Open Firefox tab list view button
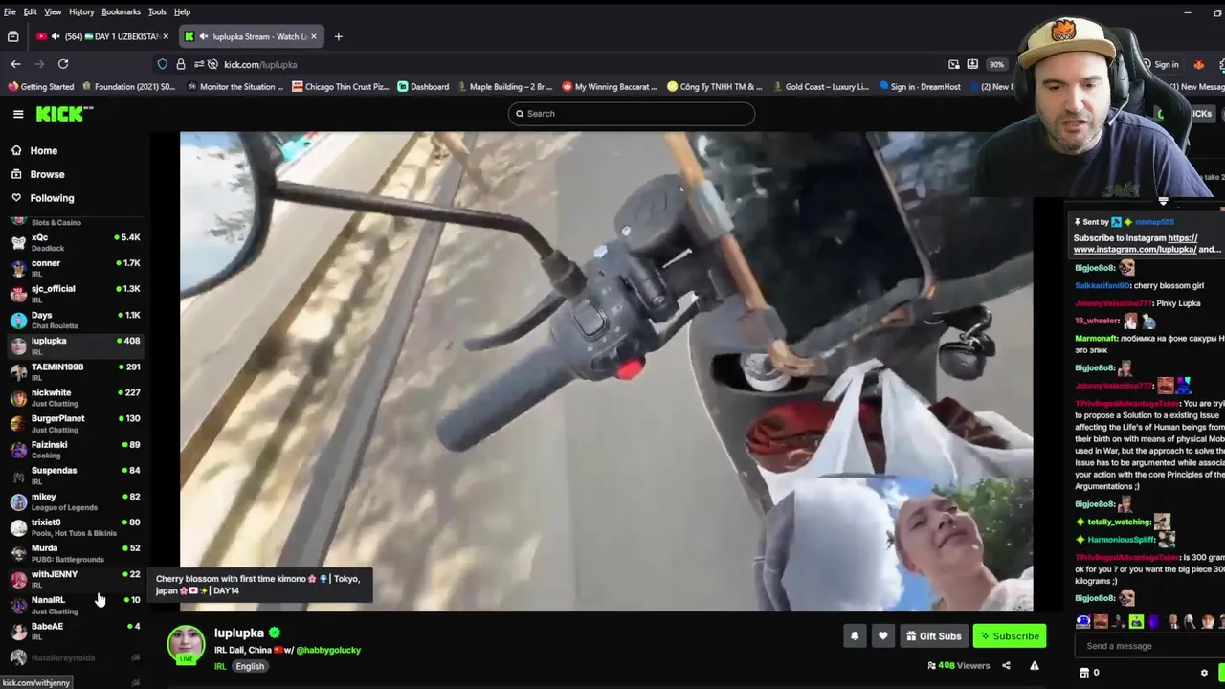 click(x=12, y=36)
